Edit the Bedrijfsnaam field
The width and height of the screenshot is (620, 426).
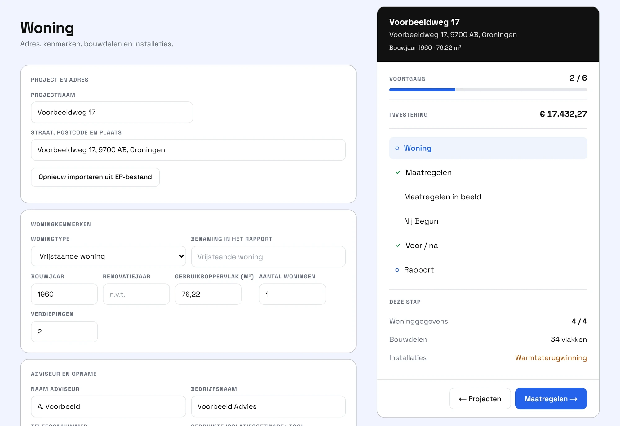(268, 406)
